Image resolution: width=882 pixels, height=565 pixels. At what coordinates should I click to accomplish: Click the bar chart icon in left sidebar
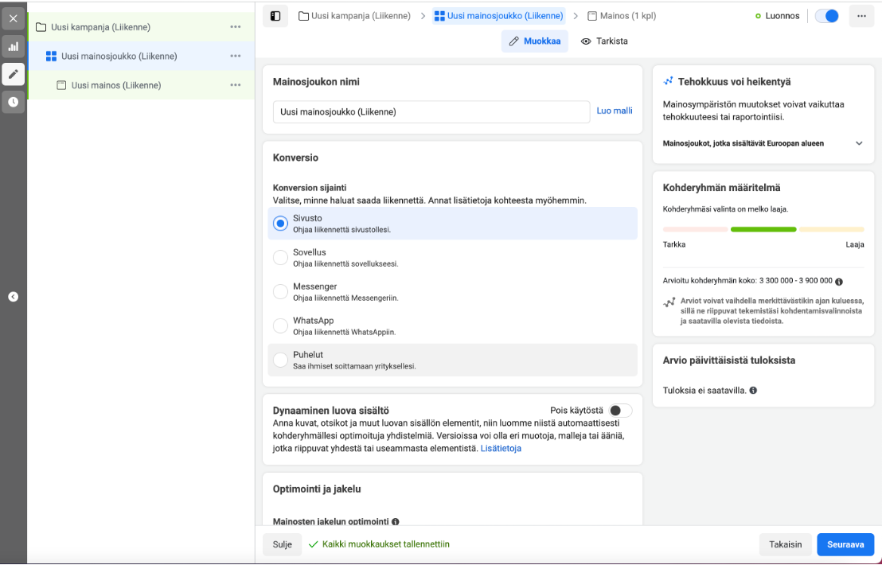point(13,47)
